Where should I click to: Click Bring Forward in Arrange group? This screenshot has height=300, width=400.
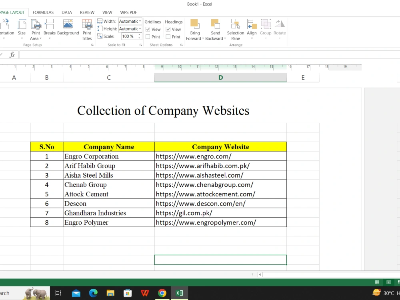[195, 28]
